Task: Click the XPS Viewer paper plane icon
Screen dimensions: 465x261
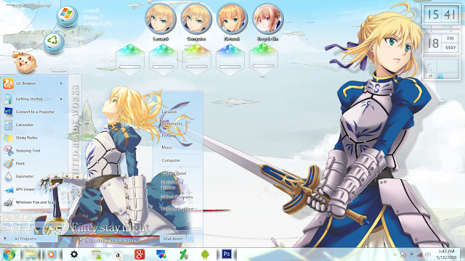Action: [x=8, y=190]
